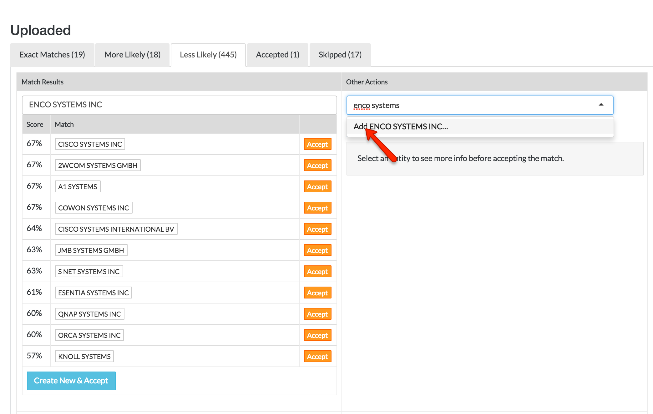This screenshot has height=414, width=653.
Task: Select the COWON SYSTEMS INC entity
Action: [x=94, y=208]
